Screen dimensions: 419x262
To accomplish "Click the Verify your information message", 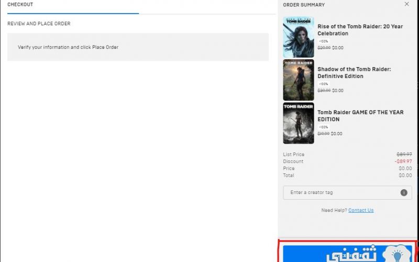I will tap(68, 47).
